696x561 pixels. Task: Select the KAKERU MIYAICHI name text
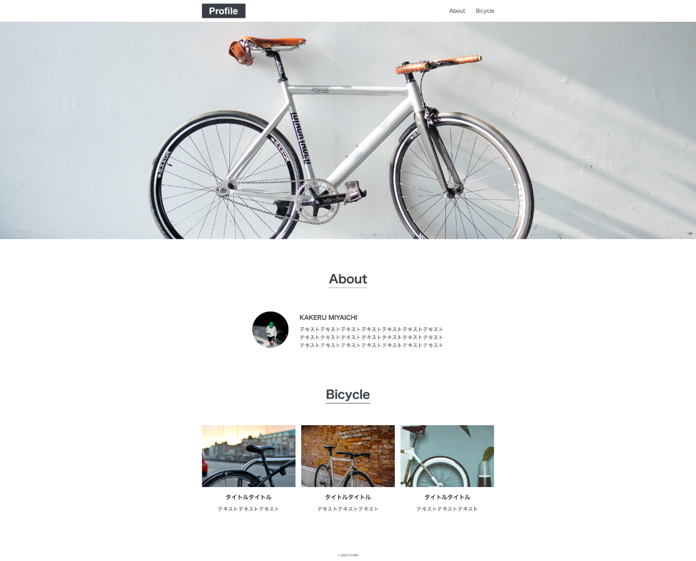pos(328,317)
